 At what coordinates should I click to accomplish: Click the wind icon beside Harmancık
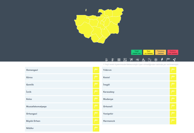(x=173, y=121)
